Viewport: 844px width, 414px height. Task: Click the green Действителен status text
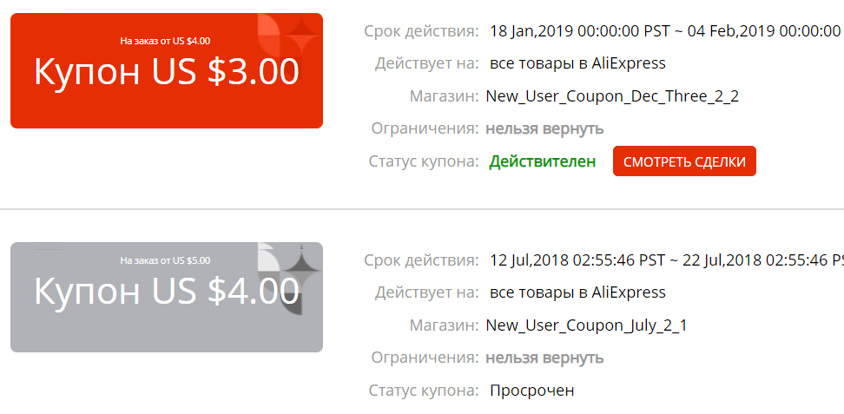coord(542,161)
